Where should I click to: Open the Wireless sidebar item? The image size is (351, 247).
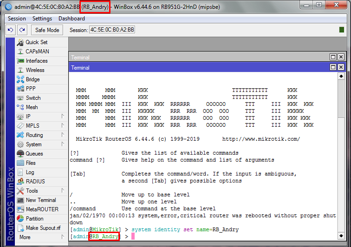[35, 70]
